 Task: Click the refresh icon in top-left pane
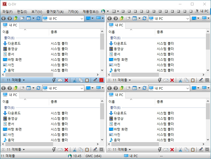pyautogui.click(x=38, y=18)
